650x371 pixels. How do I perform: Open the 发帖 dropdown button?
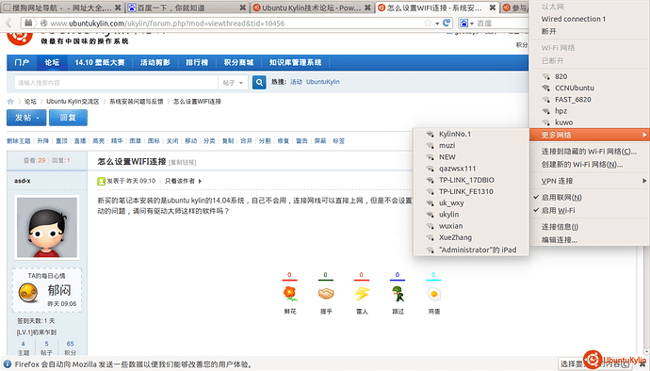click(26, 118)
